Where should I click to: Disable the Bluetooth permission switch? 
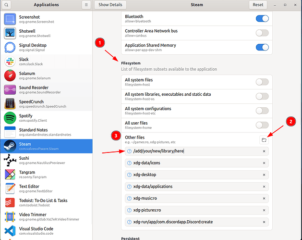pyautogui.click(x=262, y=19)
